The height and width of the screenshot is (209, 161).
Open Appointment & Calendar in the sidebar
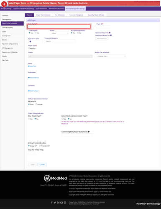coord(13,52)
